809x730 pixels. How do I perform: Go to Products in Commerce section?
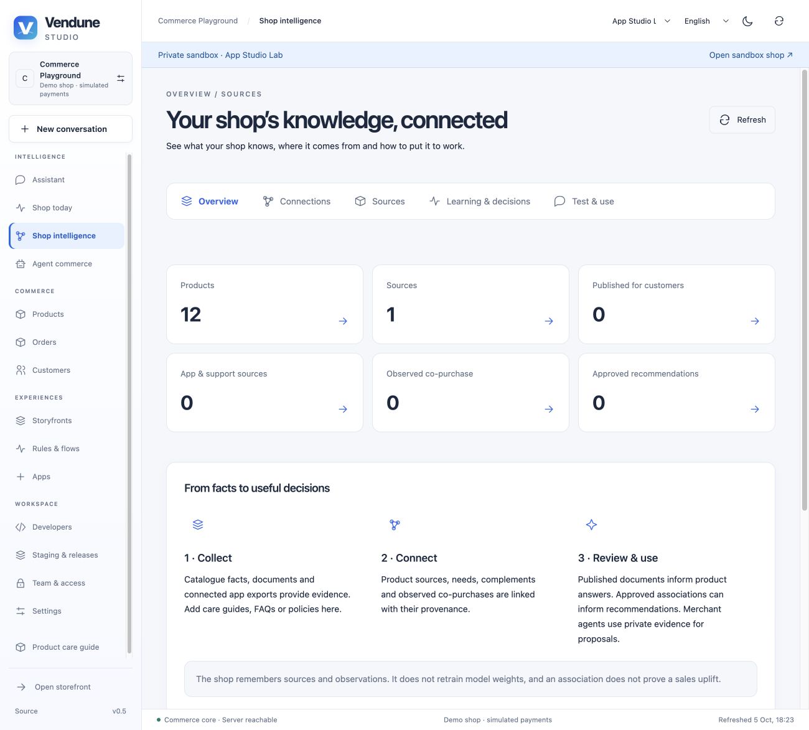coord(67,314)
